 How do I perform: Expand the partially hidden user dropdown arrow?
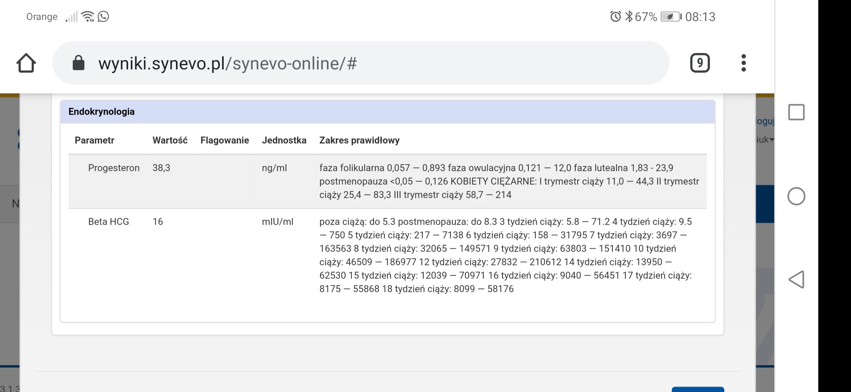[x=771, y=140]
